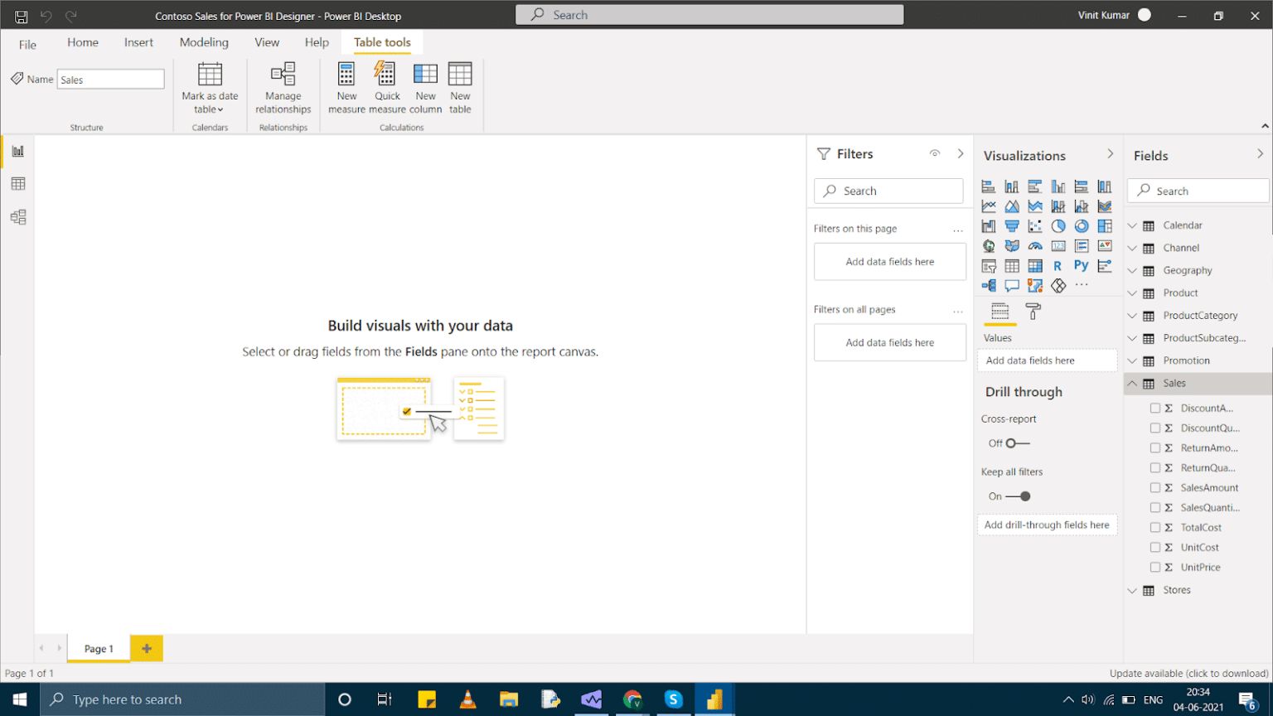Create a New measure from the ribbon
Viewport: 1273px width, 716px height.
point(346,87)
